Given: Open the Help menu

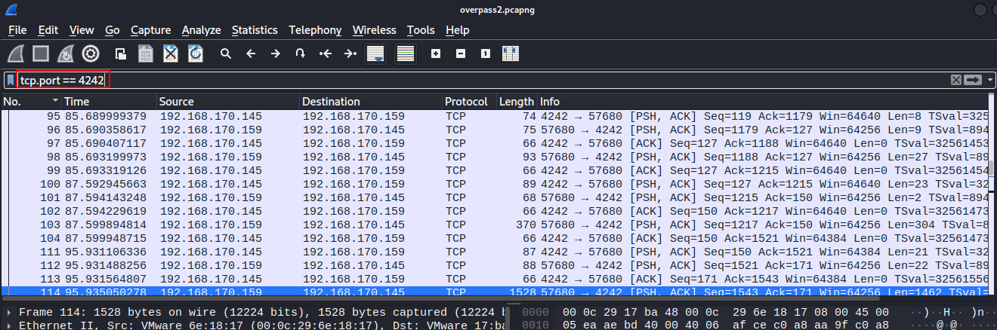Looking at the screenshot, I should pyautogui.click(x=457, y=30).
